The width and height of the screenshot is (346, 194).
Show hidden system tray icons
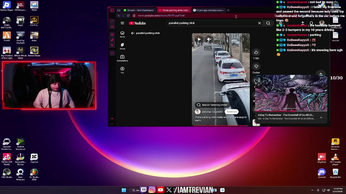pos(312,190)
